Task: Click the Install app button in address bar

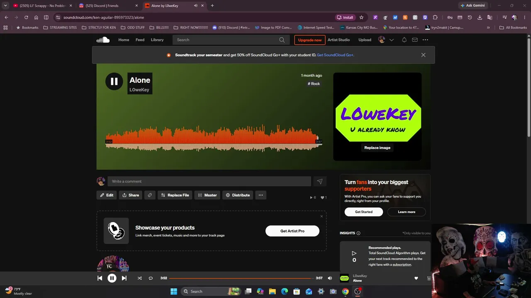Action: [345, 17]
